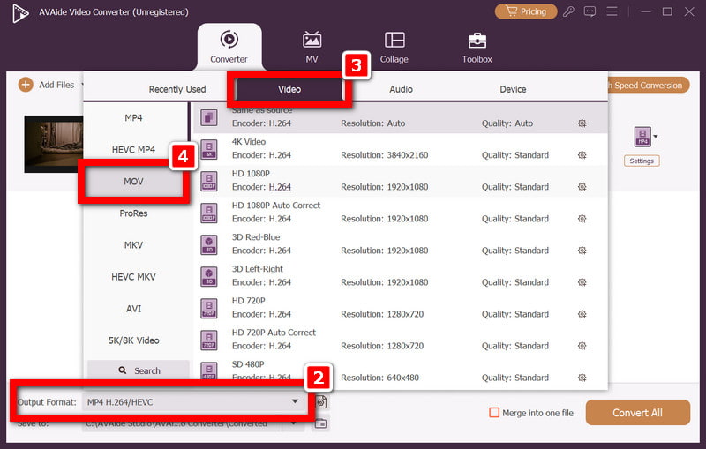The image size is (706, 449).
Task: Open settings gear for 3D Red-Blue
Action: 582,251
